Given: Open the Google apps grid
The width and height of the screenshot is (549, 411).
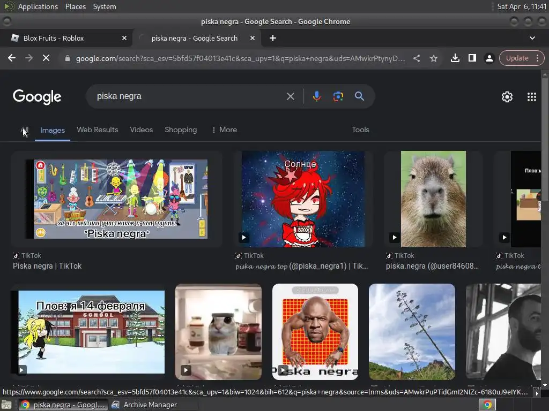Looking at the screenshot, I should tap(532, 97).
